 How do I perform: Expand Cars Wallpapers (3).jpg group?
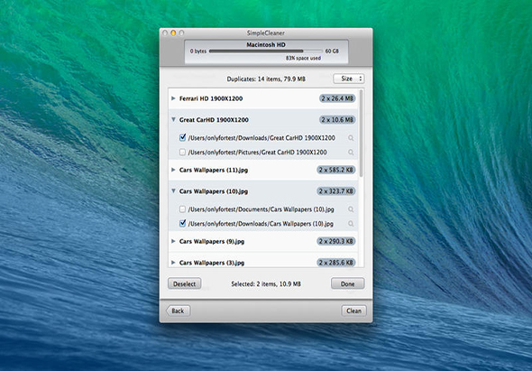(x=173, y=263)
